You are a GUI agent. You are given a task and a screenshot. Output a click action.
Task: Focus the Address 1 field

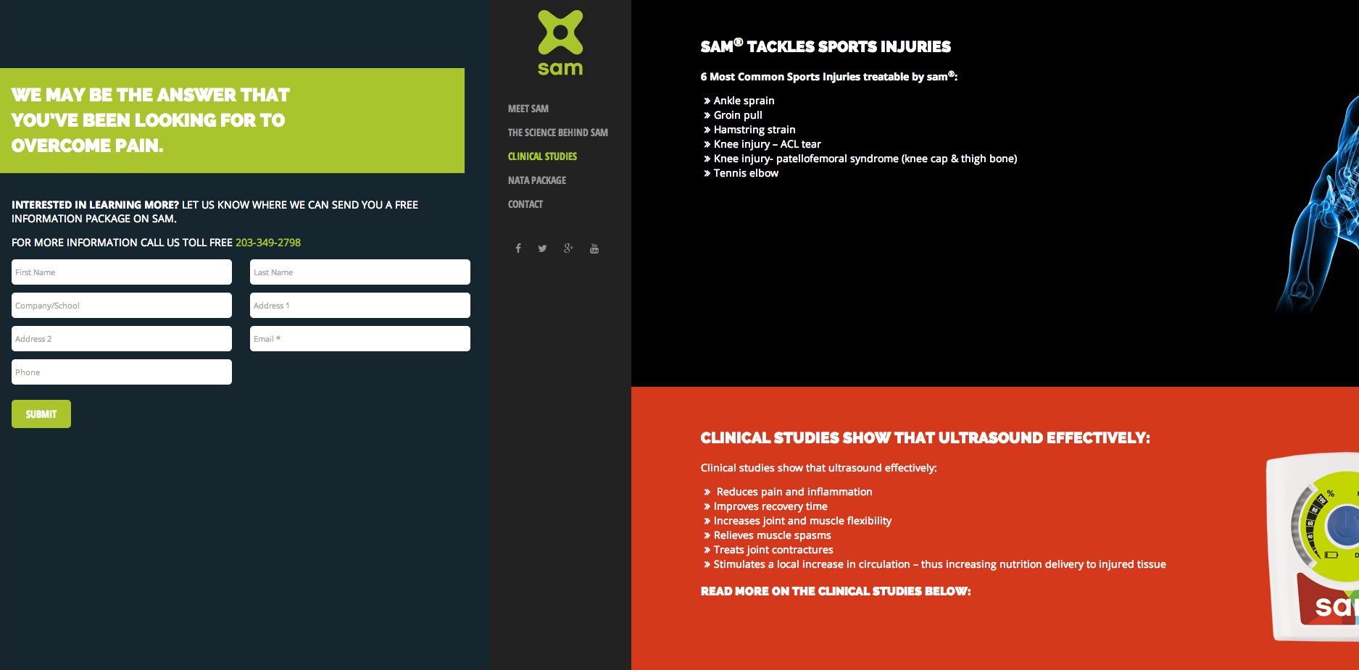pos(360,306)
